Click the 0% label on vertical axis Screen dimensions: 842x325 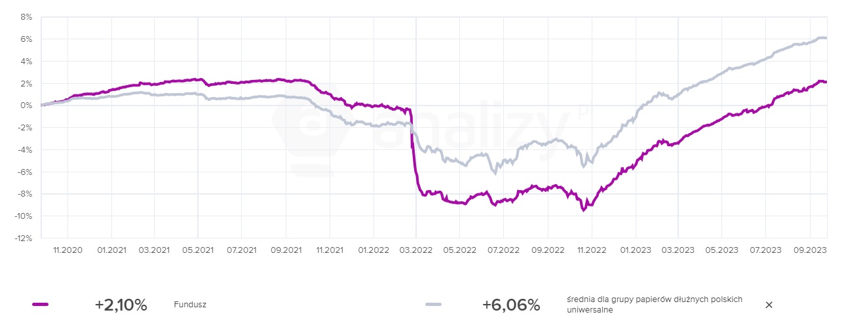point(27,105)
